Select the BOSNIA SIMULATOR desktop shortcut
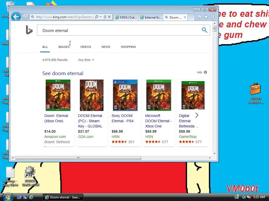This screenshot has height=201, width=269. click(x=30, y=176)
